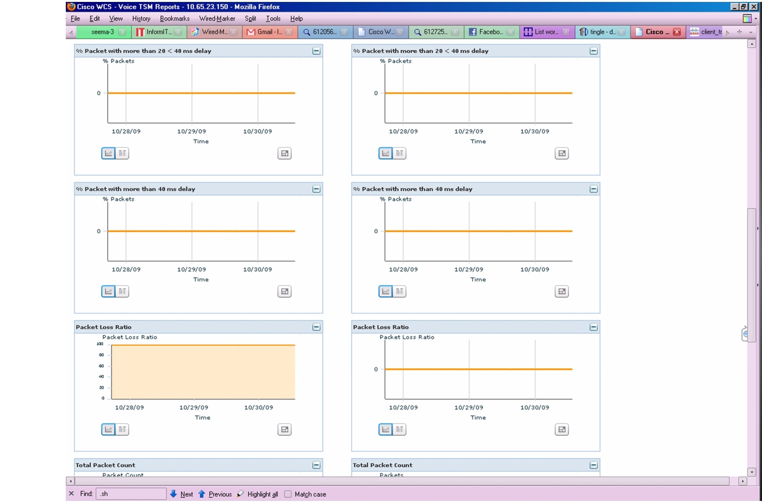The height and width of the screenshot is (504, 762).
Task: Enlarge the left 40 ms delay chart
Action: click(x=285, y=291)
